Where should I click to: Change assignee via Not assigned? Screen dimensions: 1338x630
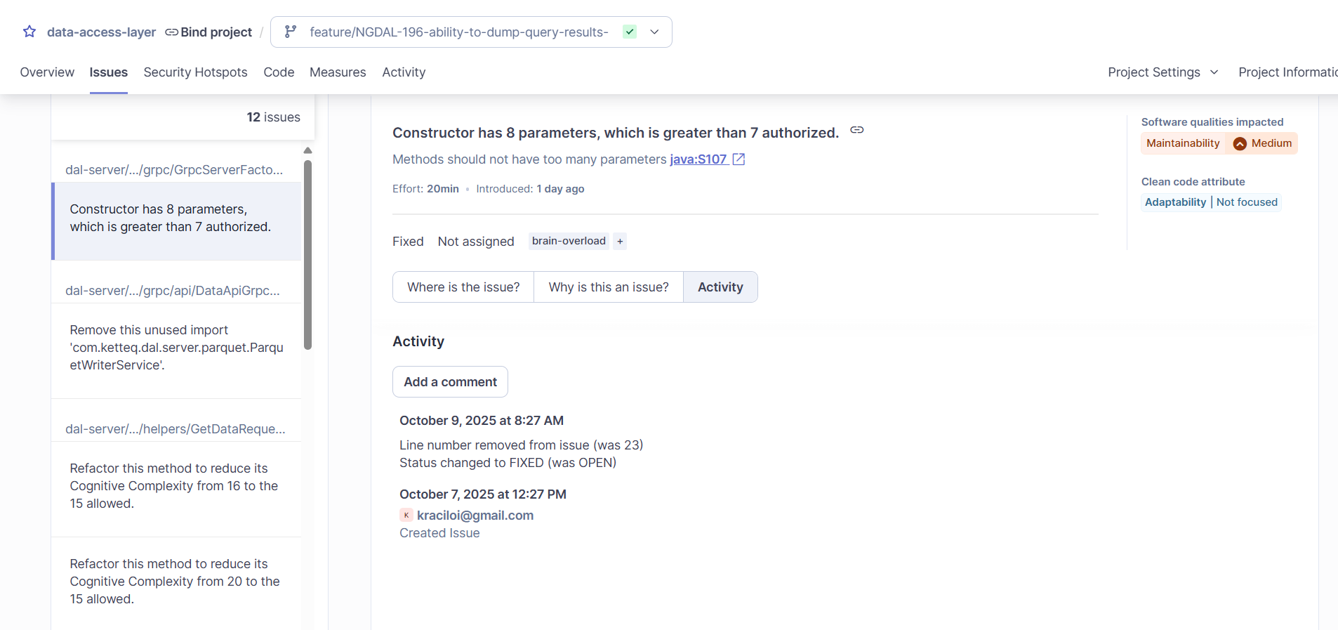[x=476, y=241]
